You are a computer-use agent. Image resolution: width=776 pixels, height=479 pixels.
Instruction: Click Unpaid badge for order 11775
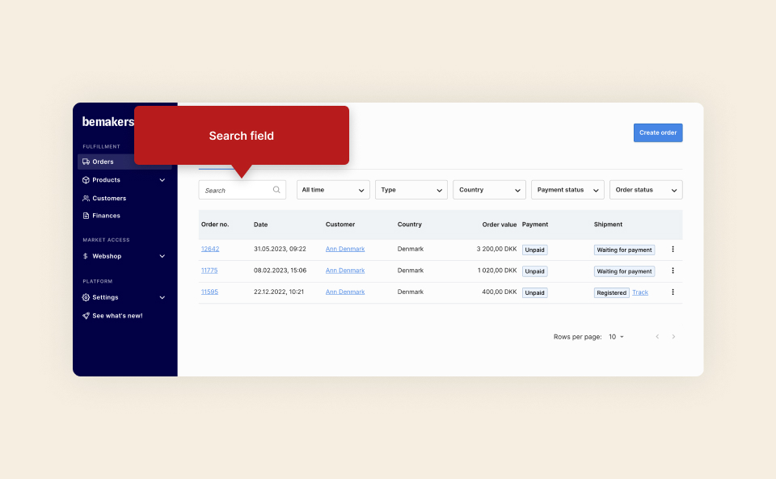534,271
